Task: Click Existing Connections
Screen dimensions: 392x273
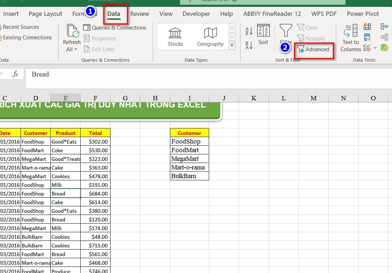Action: [27, 38]
